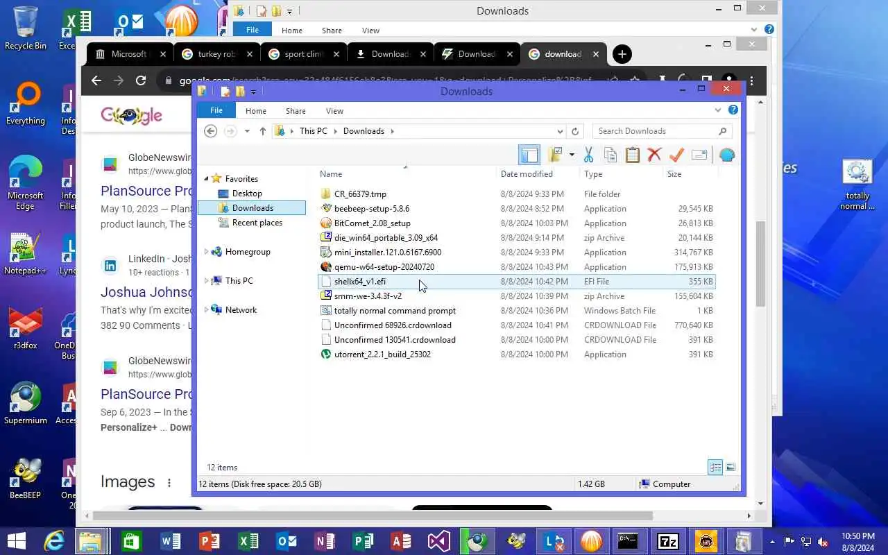
Task: Open the PlanSource result dated May 10, 2023
Action: (x=146, y=191)
